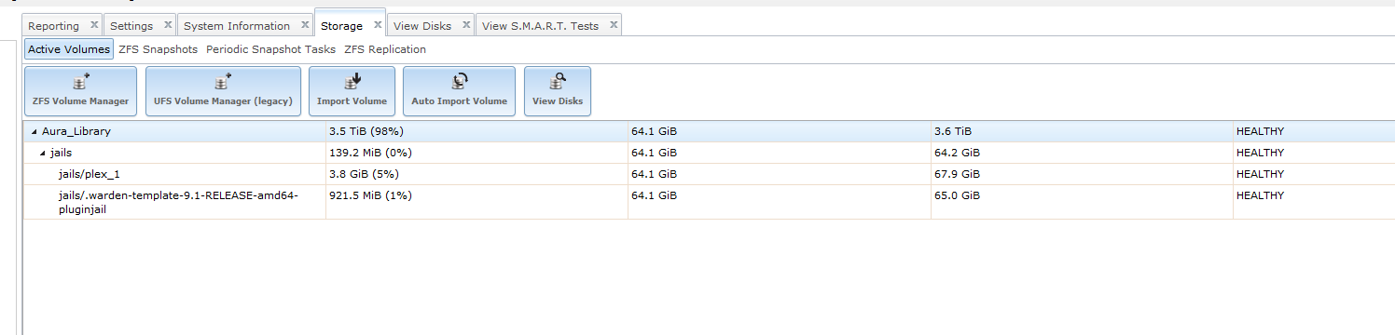Collapse the Aura_Library volume tree
1395x335 pixels.
(x=35, y=131)
